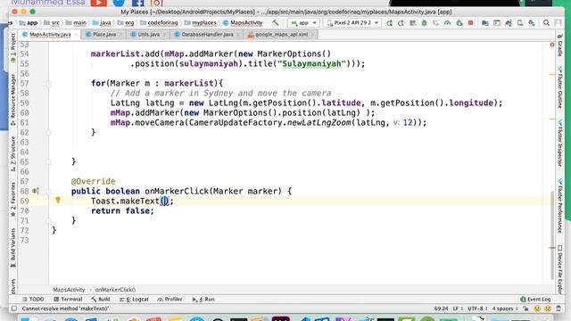Viewport: 571px width, 321px height.
Task: Open the TODO tool window tab
Action: (33, 300)
